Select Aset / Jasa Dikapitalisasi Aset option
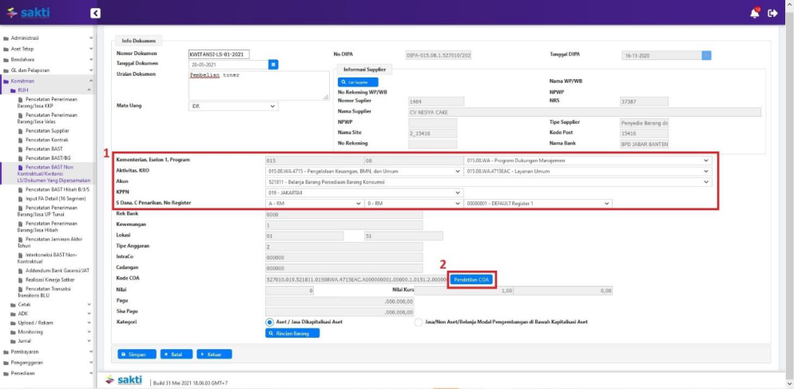794x389 pixels. point(270,322)
